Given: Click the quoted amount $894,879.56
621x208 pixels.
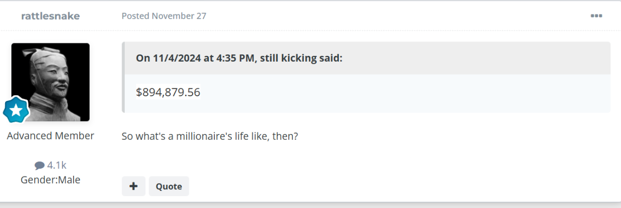Looking at the screenshot, I should coord(168,92).
